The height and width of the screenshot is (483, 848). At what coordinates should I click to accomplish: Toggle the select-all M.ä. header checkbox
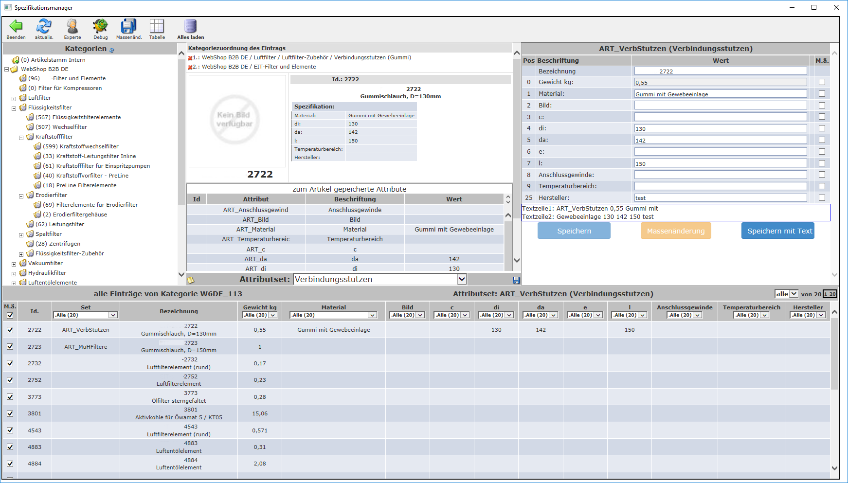point(10,315)
